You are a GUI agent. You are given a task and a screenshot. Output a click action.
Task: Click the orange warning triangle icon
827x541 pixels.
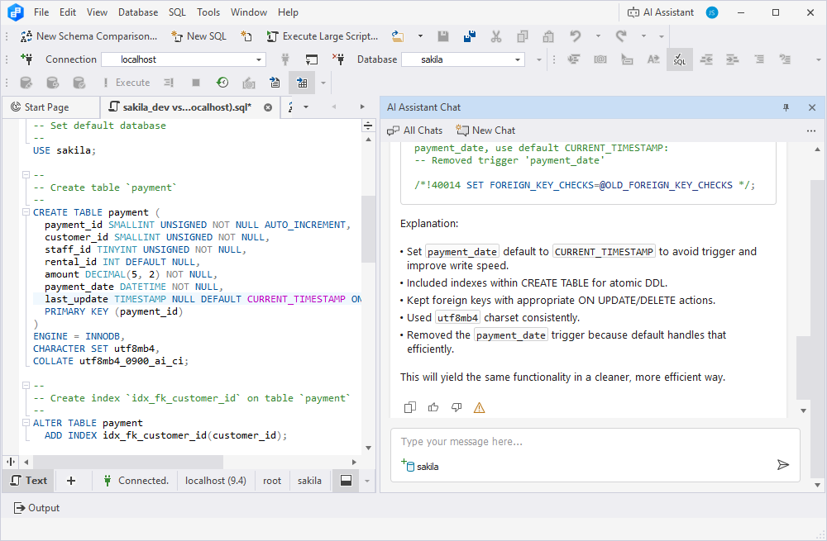(x=479, y=407)
